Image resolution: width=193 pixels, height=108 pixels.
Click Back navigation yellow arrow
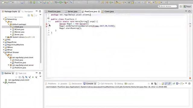[x=159, y=2]
